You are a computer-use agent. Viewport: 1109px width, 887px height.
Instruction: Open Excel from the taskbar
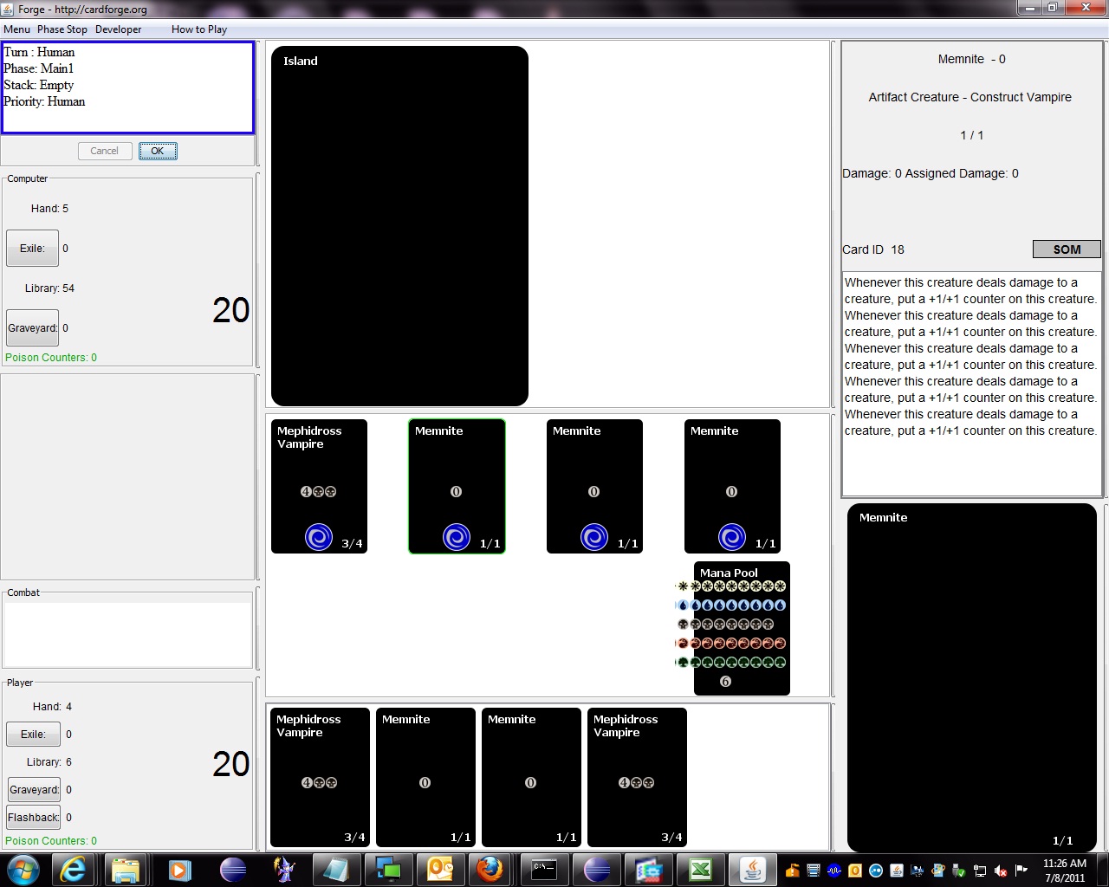click(700, 869)
